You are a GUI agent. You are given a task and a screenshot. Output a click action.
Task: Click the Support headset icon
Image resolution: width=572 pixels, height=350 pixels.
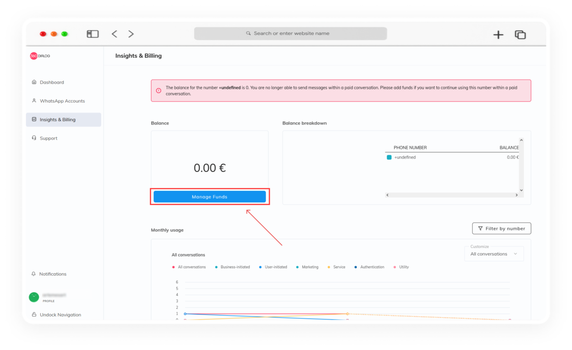tap(34, 138)
